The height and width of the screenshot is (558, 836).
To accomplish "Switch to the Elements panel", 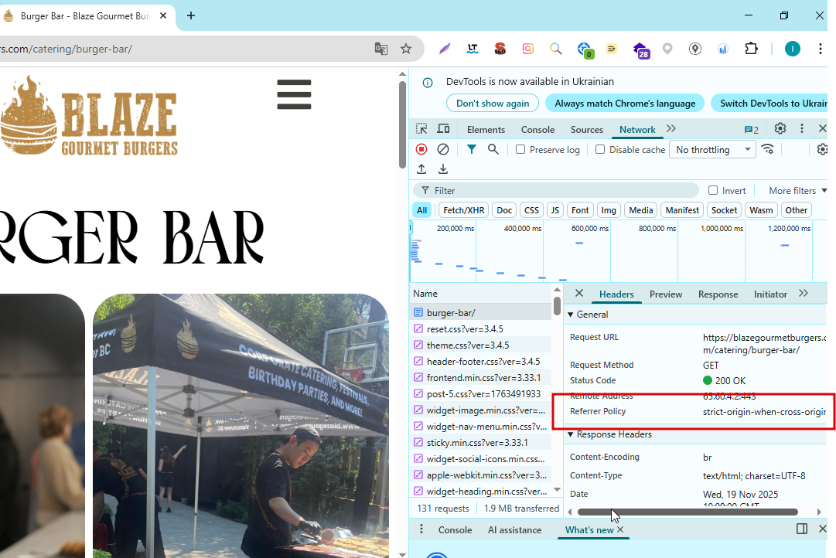I will (x=486, y=130).
